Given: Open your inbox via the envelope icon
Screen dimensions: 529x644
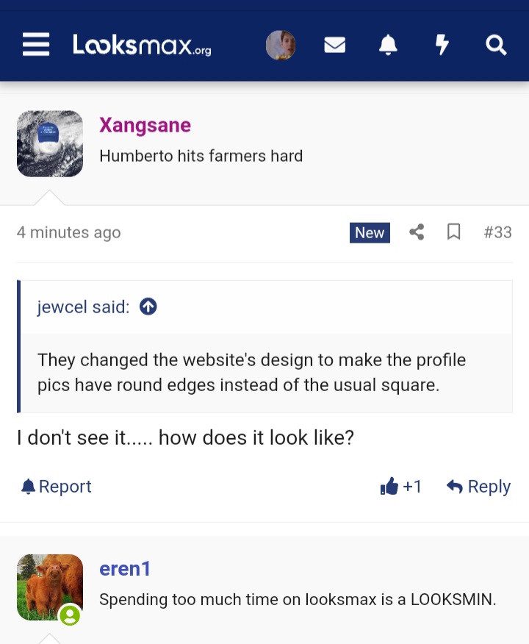Looking at the screenshot, I should pos(335,45).
